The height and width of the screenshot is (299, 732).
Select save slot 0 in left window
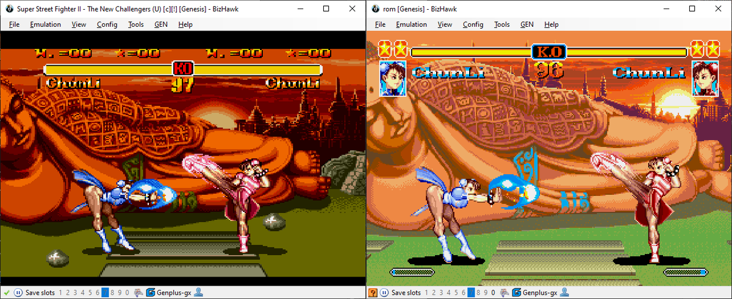(127, 293)
